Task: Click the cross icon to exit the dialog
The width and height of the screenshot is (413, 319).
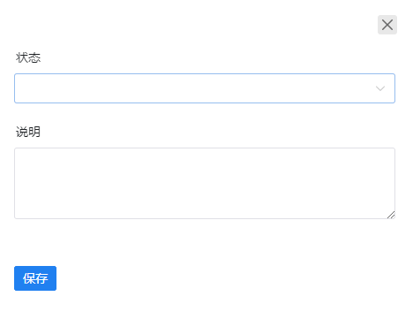Action: [x=387, y=25]
